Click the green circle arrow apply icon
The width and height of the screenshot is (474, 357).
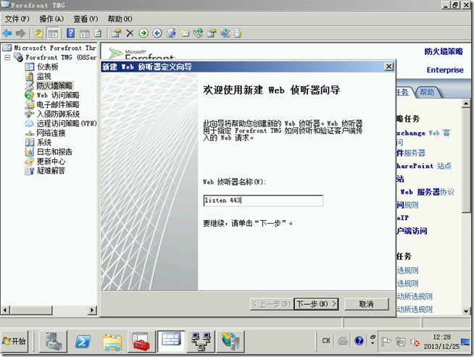click(144, 33)
